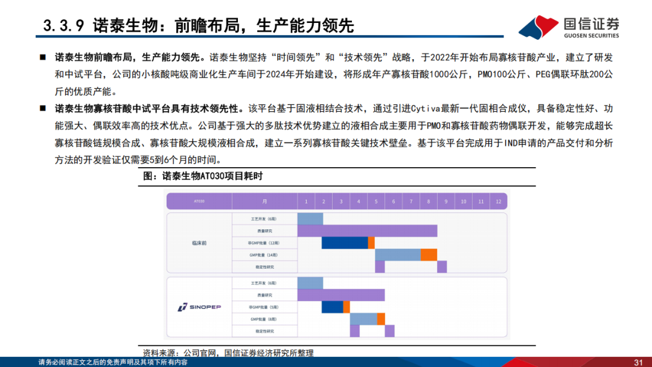Click the source note 资料来源 text
Viewport: 652px width, 367px height.
click(228, 353)
